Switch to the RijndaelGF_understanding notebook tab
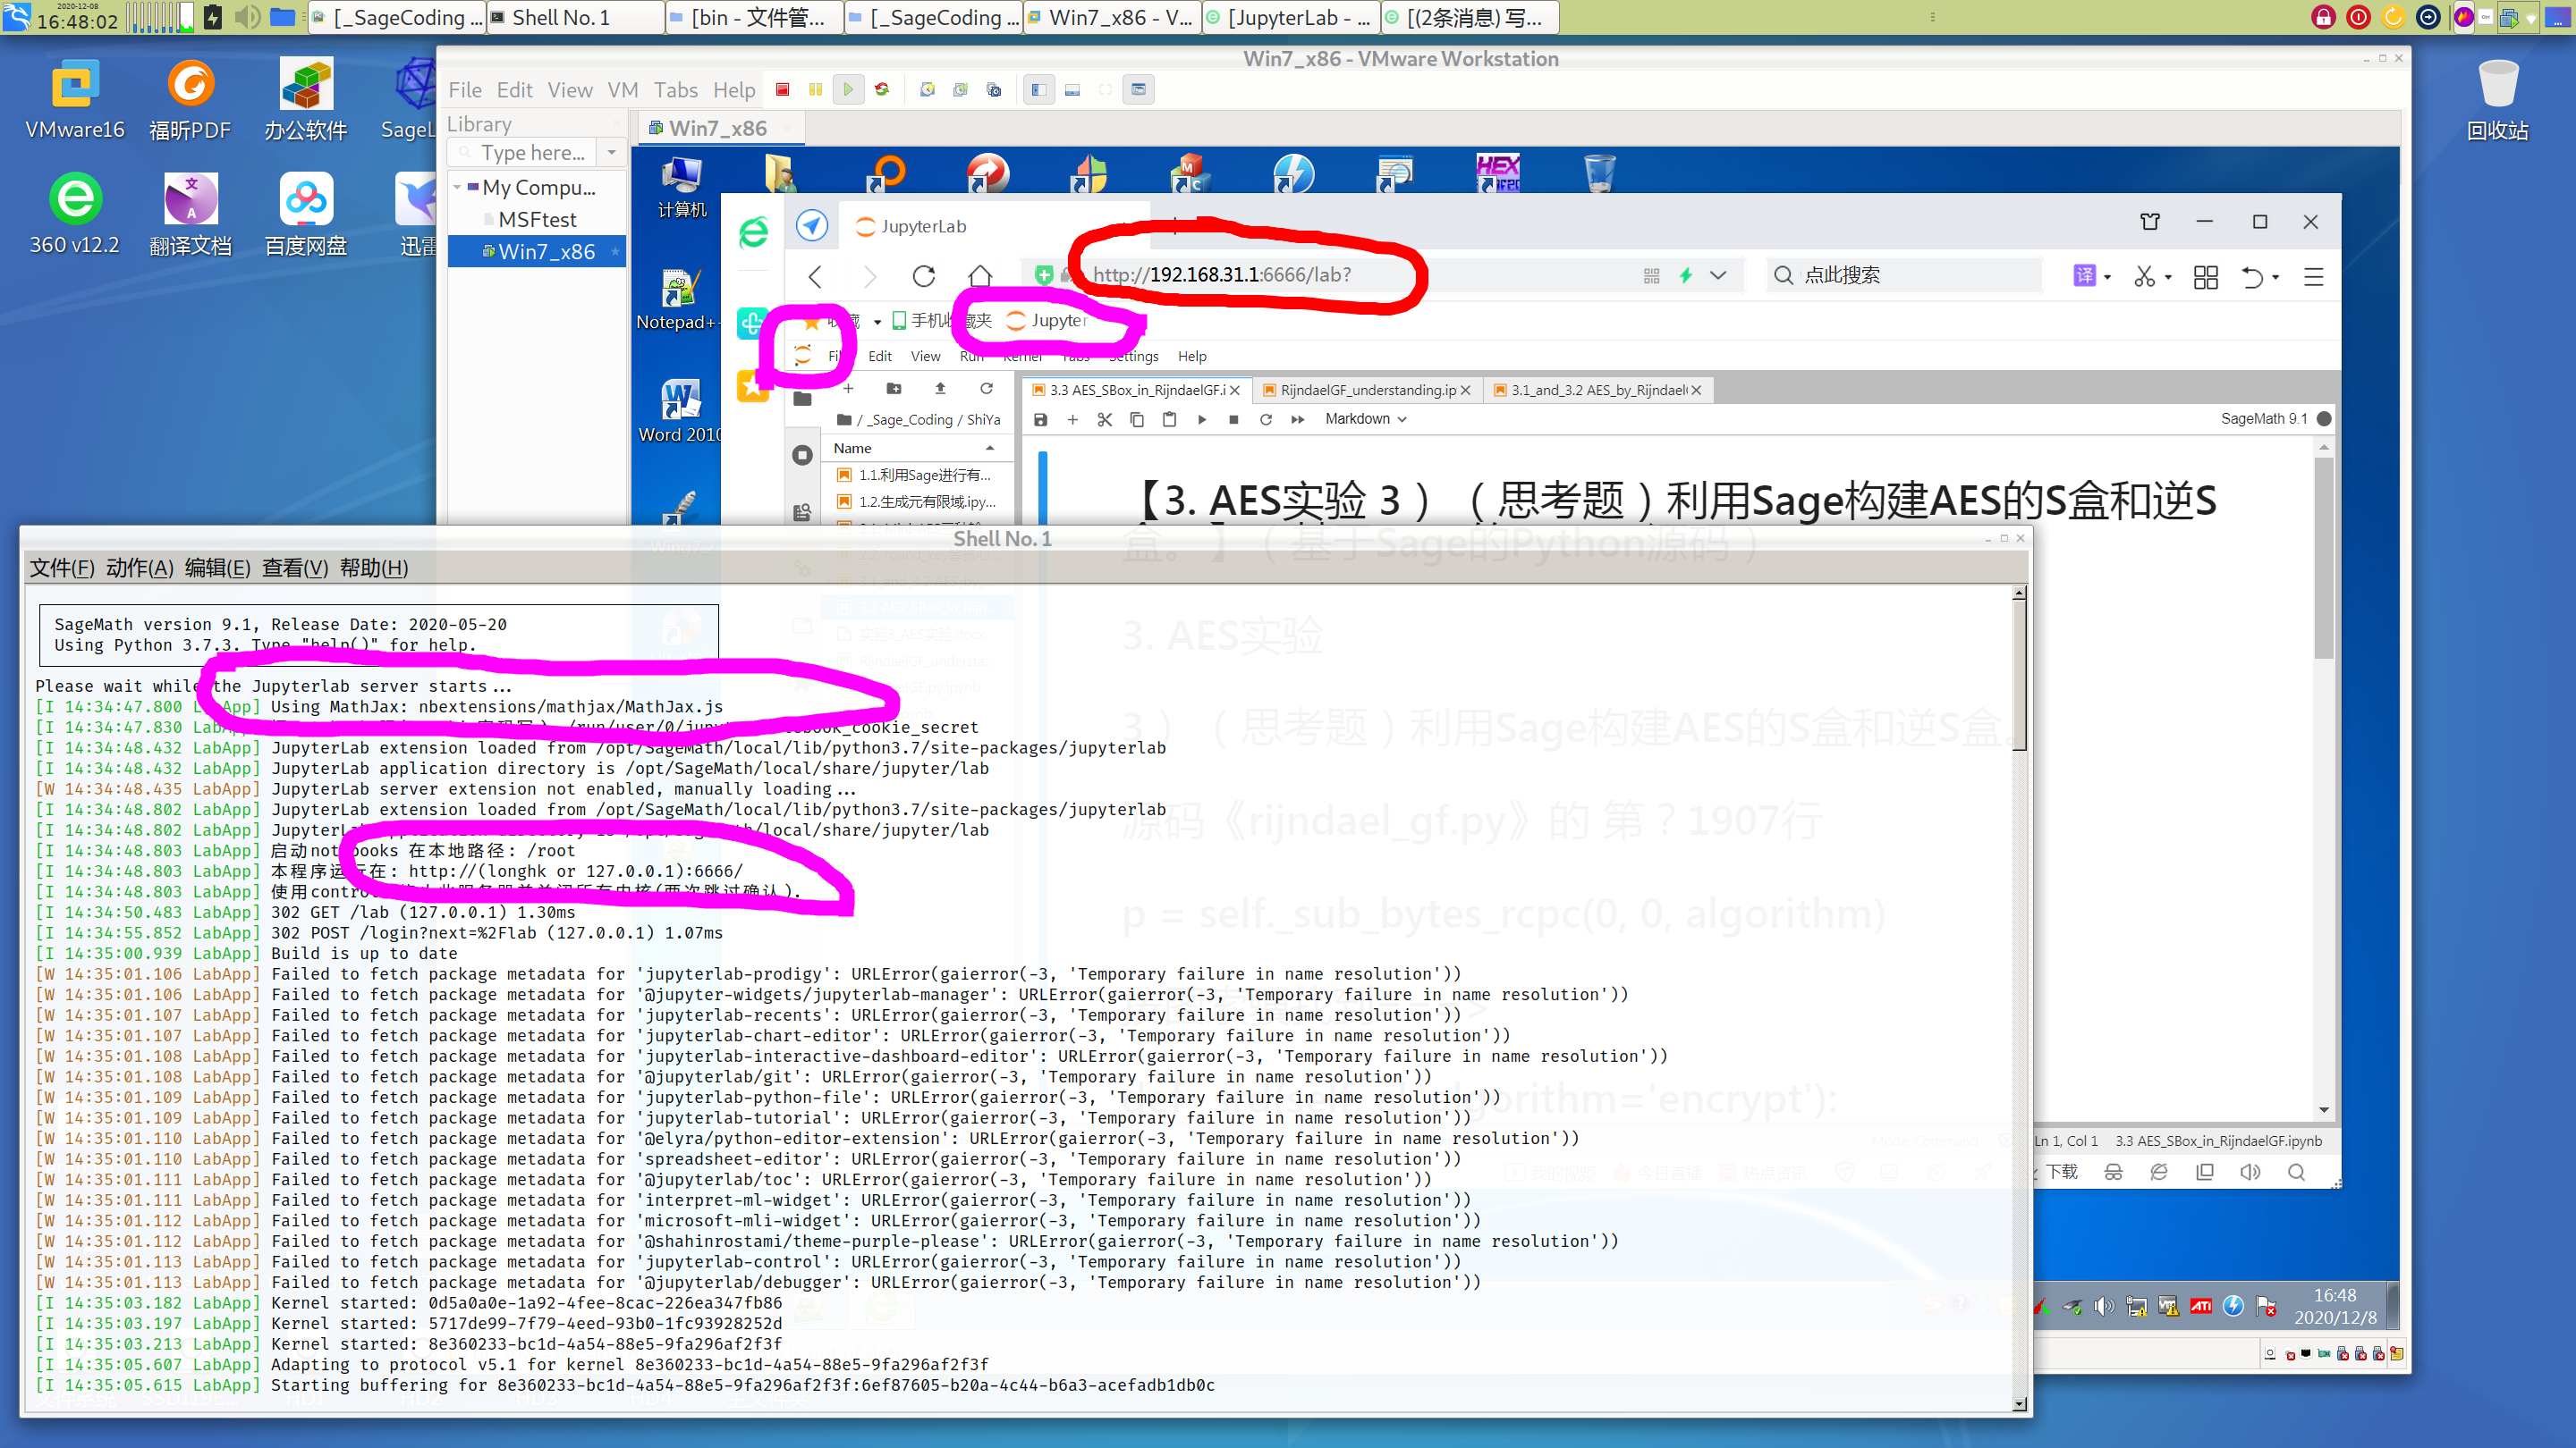The image size is (2576, 1448). point(1360,390)
